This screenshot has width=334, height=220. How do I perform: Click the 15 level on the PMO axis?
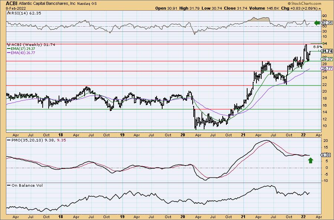[x=326, y=147]
